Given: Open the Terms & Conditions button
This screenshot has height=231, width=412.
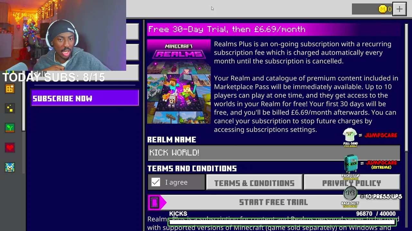Looking at the screenshot, I should tap(254, 183).
